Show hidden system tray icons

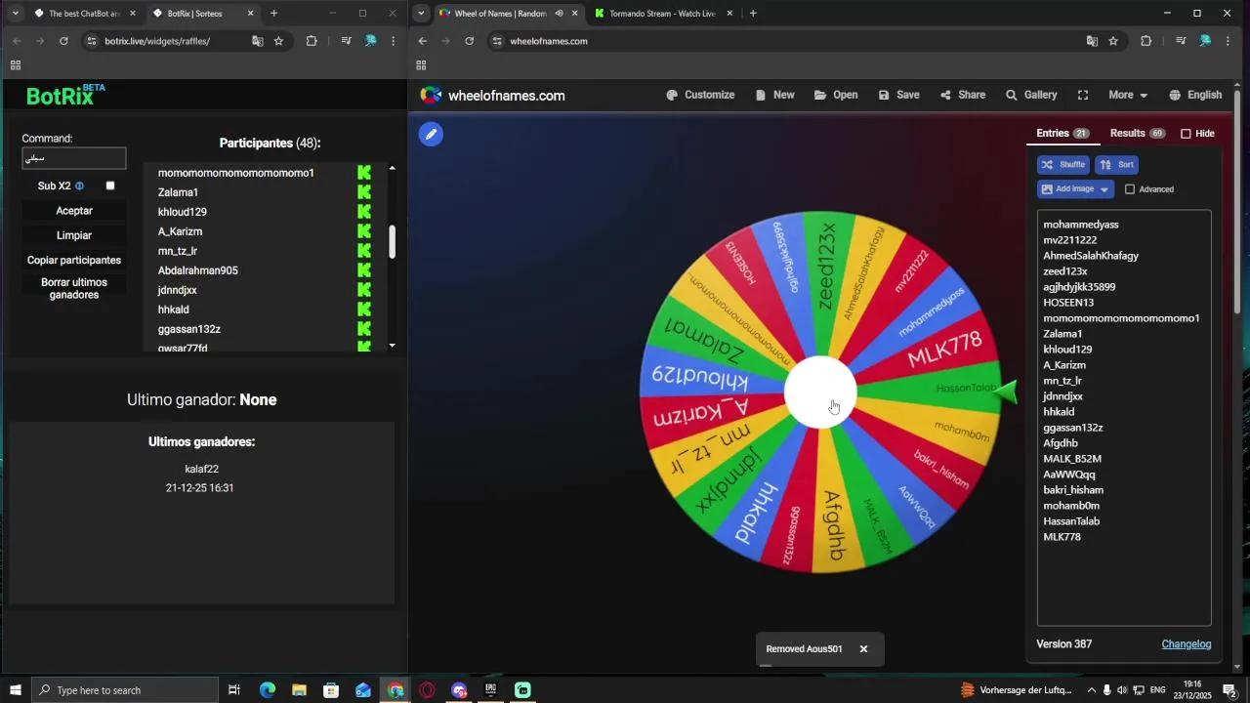(1092, 690)
